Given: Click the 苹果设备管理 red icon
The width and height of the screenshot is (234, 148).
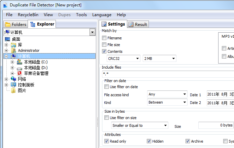Looking at the screenshot, I should pos(20,73).
